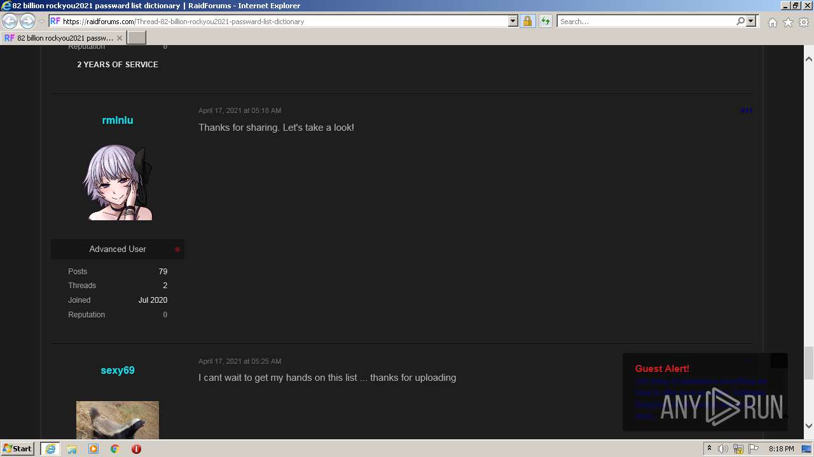This screenshot has height=457, width=814.
Task: Click the search magnifier icon
Action: coord(740,21)
